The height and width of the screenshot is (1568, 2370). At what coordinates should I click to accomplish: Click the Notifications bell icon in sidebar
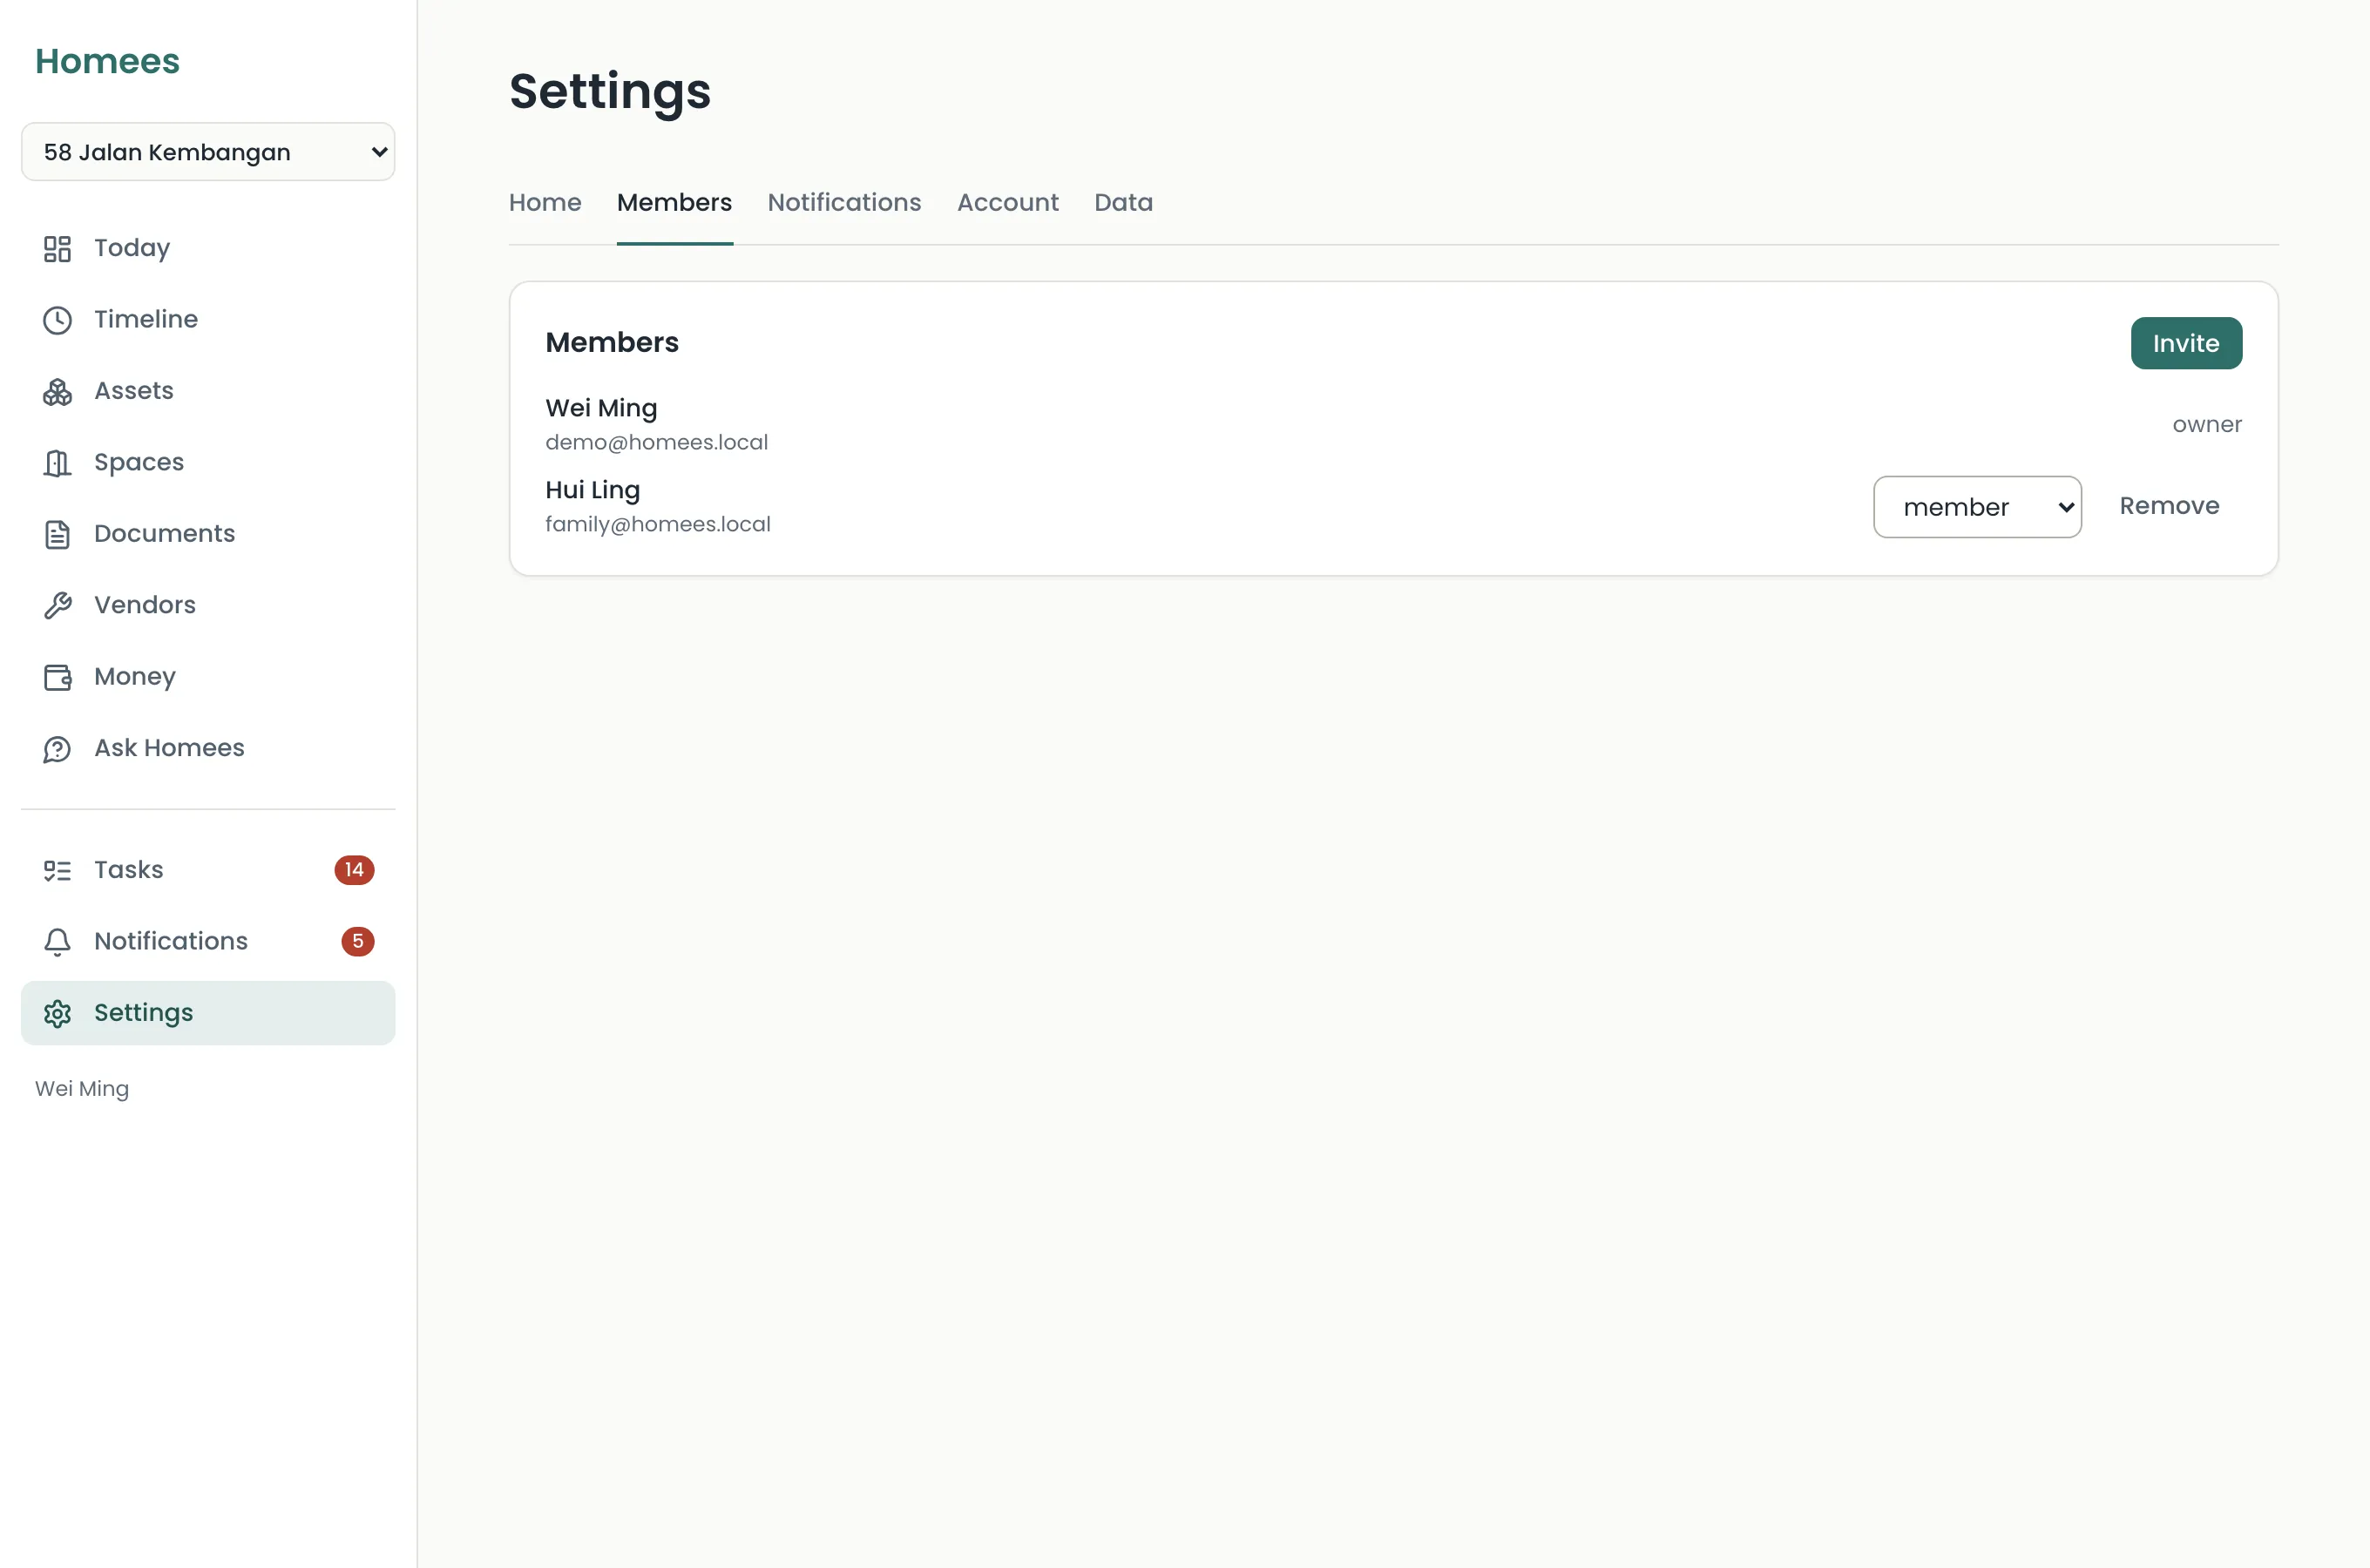click(57, 942)
